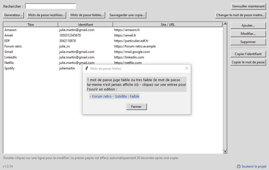Select the Gmail entry row
The height and width of the screenshot is (170, 269).
[x=113, y=52]
